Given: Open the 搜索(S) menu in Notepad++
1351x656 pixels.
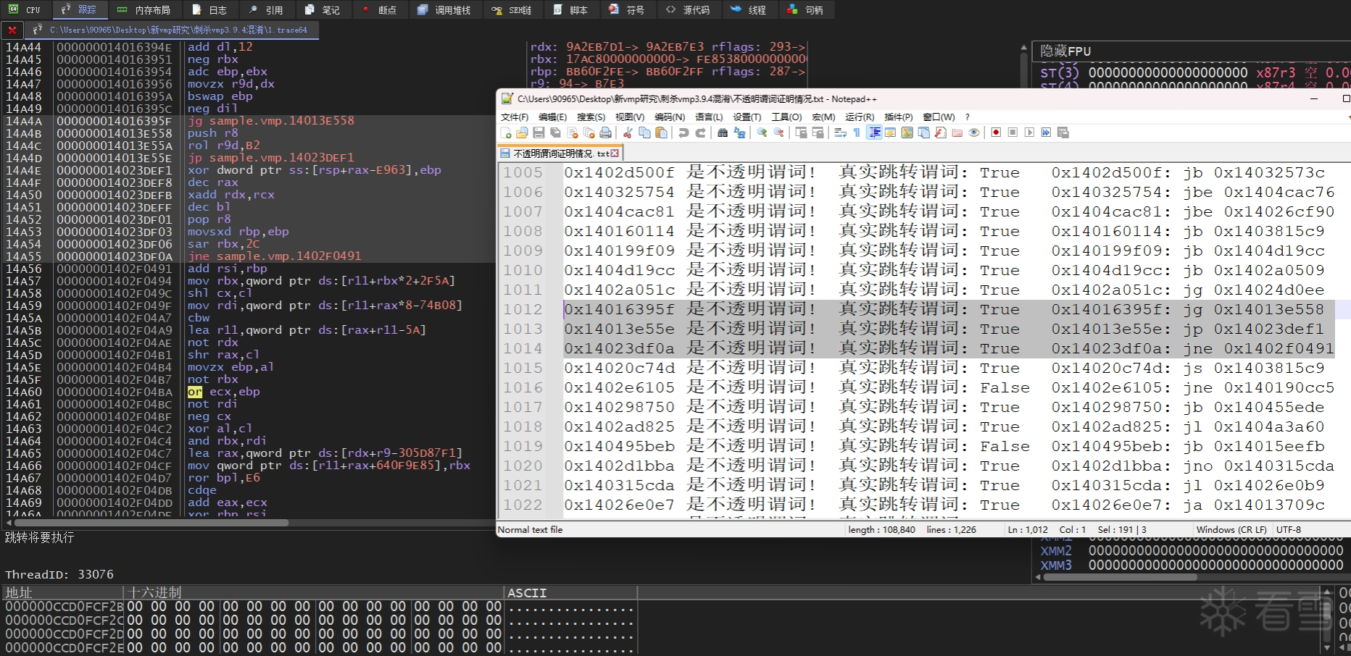Looking at the screenshot, I should tap(590, 117).
